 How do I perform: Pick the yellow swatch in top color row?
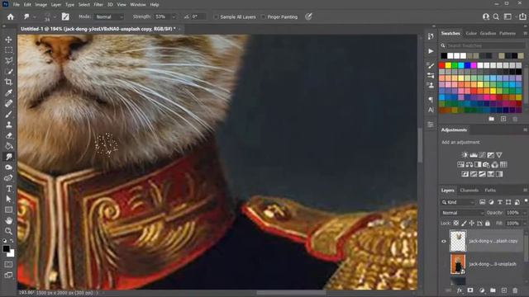pos(448,65)
